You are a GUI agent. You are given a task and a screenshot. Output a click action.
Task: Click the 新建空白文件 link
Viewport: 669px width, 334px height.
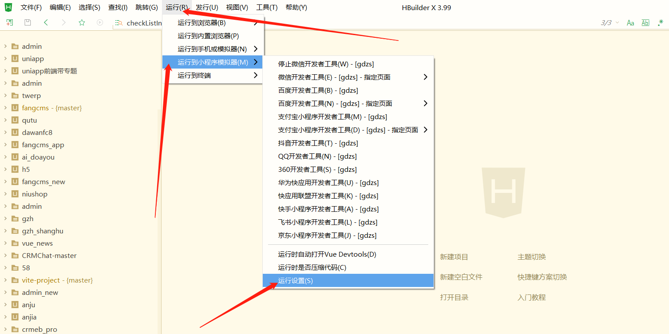click(x=461, y=277)
